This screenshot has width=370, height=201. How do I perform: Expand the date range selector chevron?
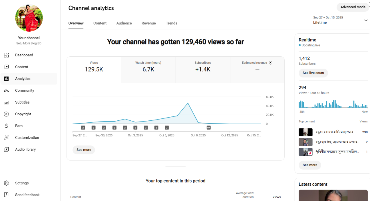click(366, 20)
